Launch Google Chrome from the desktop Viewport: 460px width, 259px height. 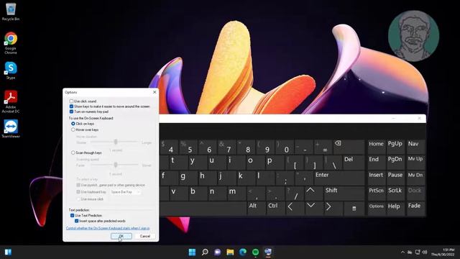click(11, 43)
